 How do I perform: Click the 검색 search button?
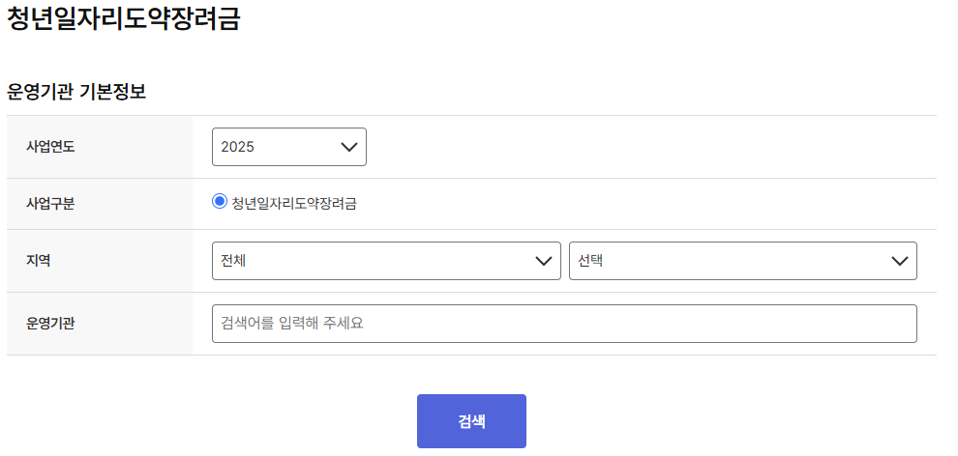pyautogui.click(x=471, y=421)
